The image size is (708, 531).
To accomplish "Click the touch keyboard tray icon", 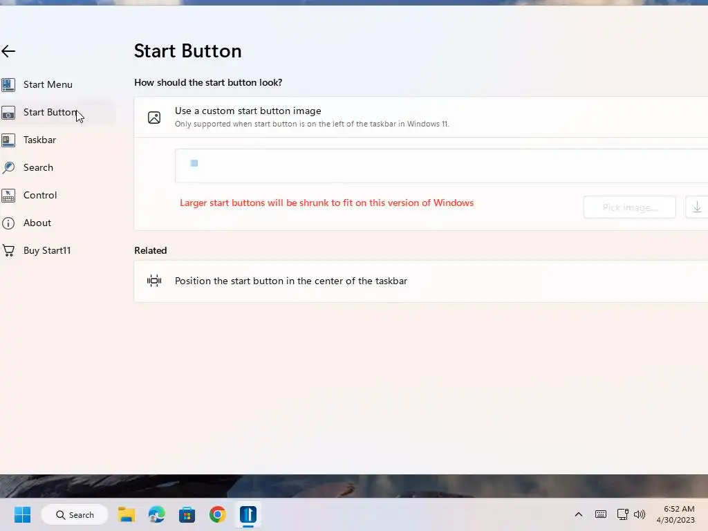I will [601, 514].
